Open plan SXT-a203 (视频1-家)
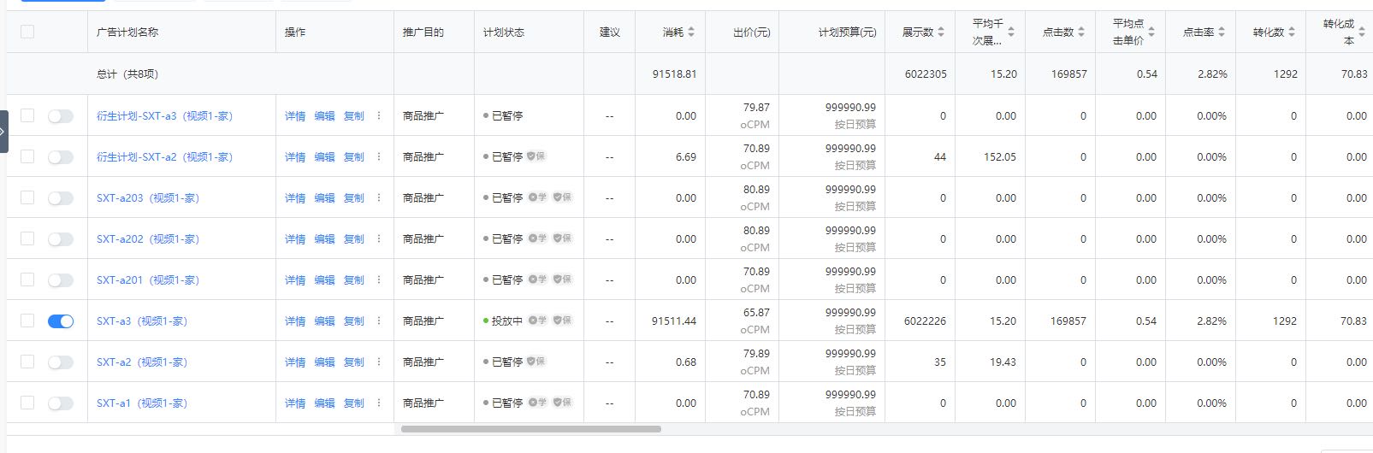 tap(148, 197)
